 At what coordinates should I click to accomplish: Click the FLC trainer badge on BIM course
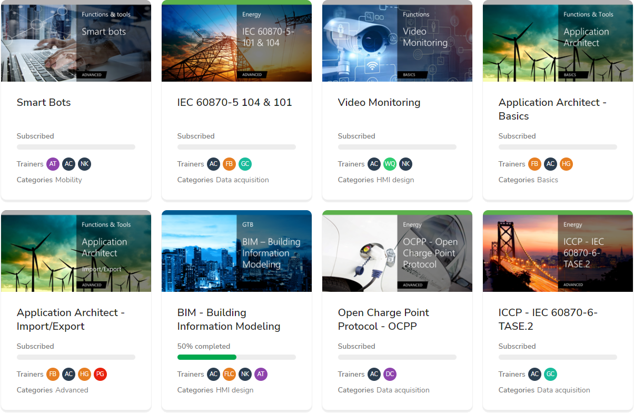pyautogui.click(x=229, y=374)
